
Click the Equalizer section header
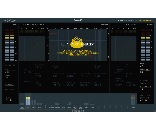point(105,24)
